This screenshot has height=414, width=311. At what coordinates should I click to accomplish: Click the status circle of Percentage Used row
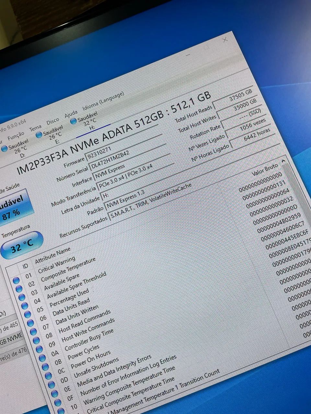[x=28, y=314]
